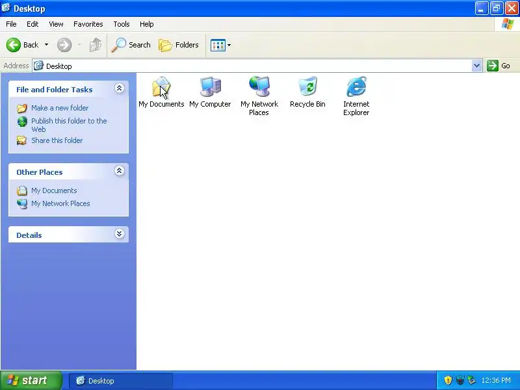Click the security shield tray icon
The height and width of the screenshot is (390, 520).
click(x=448, y=380)
